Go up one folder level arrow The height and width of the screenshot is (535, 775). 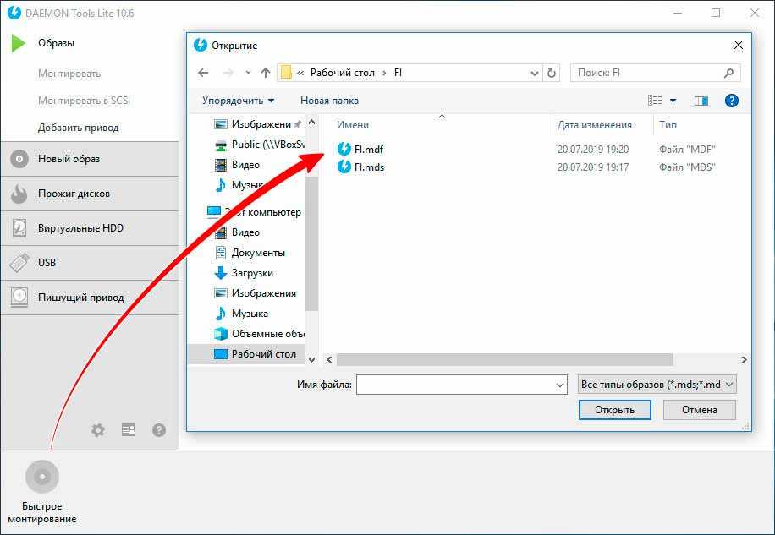click(x=266, y=73)
